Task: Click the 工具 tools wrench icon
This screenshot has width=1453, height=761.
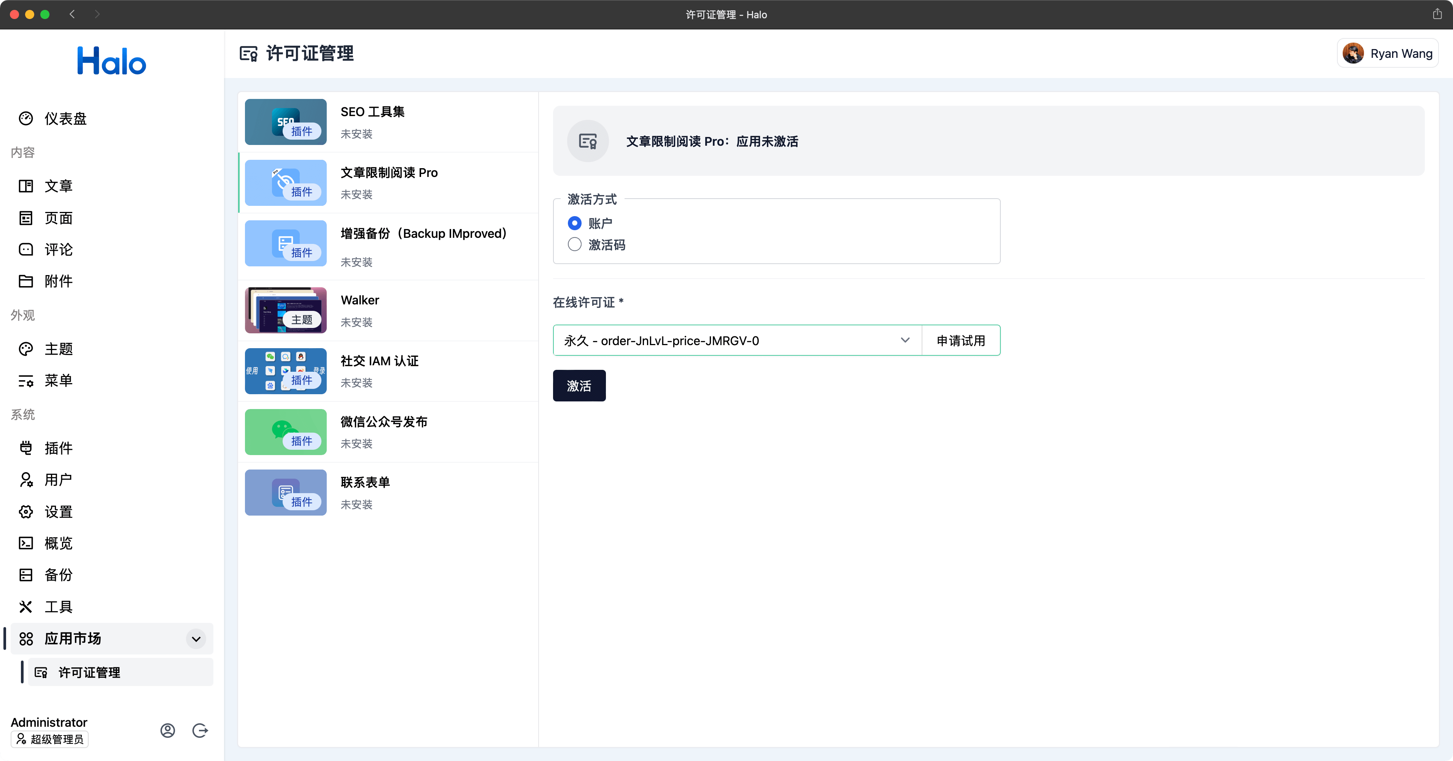Action: 26,607
